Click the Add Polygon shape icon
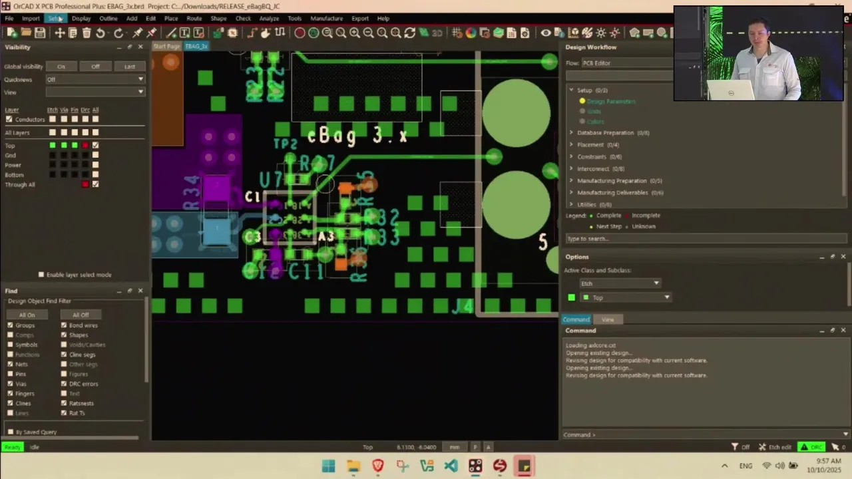This screenshot has width=852, height=479. point(634,33)
